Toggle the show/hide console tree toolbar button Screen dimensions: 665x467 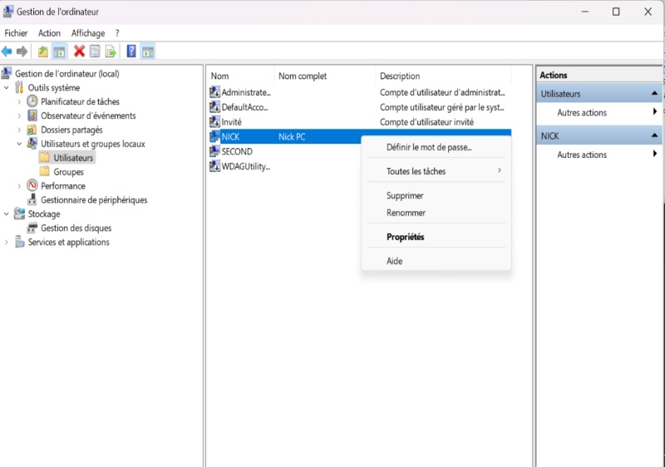click(59, 52)
